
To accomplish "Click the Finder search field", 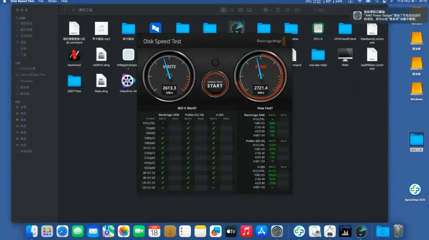I will click(x=330, y=10).
